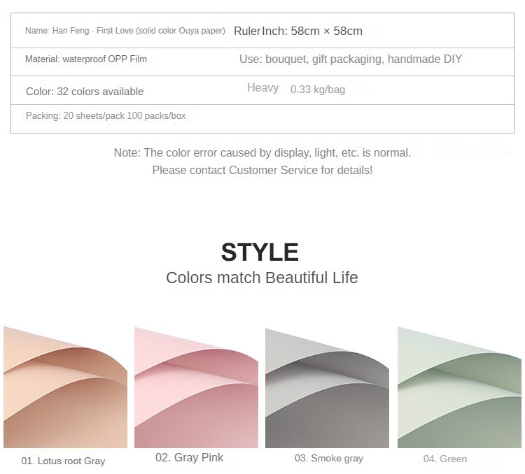The image size is (525, 474).
Task: Select the '04. Green' caption
Action: (444, 459)
